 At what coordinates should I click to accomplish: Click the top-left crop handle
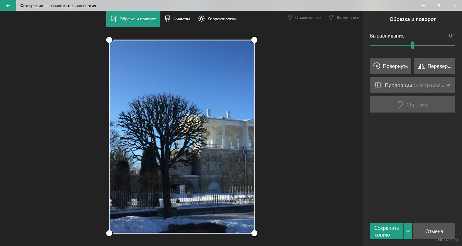(109, 40)
